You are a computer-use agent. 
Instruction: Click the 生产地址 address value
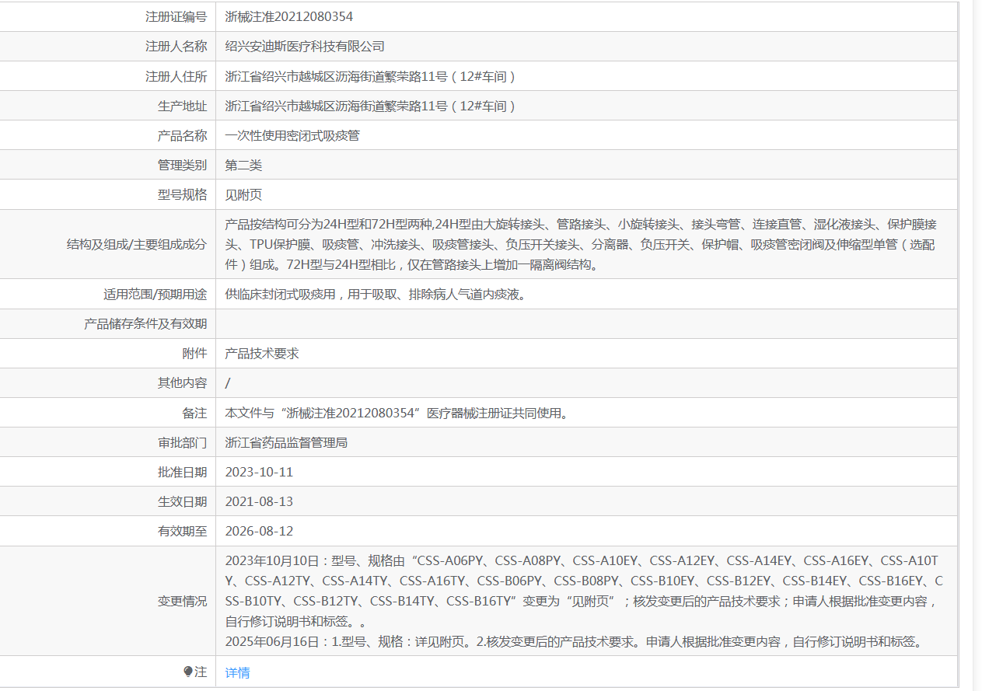tap(371, 106)
